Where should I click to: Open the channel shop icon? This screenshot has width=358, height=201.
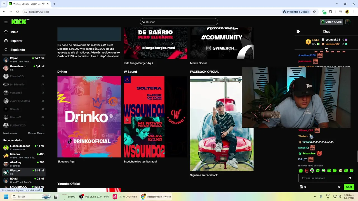tap(301, 187)
